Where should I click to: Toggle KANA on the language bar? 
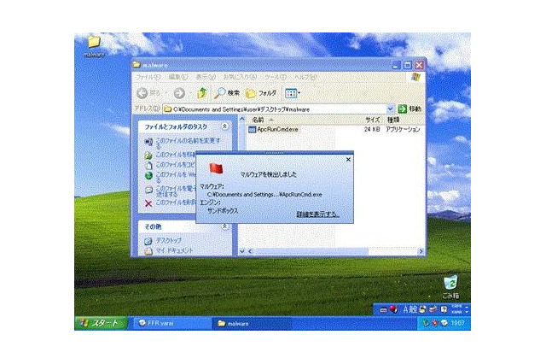tap(456, 312)
